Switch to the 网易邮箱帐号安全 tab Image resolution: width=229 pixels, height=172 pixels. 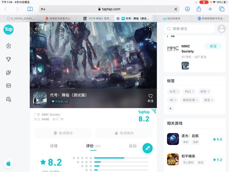(x=210, y=18)
